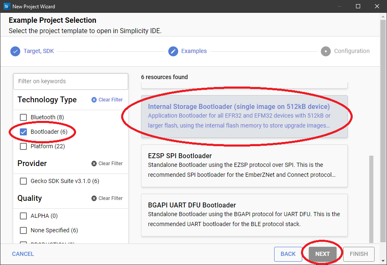The height and width of the screenshot is (265, 387).
Task: Close the New Project Wizard window
Action: [377, 6]
